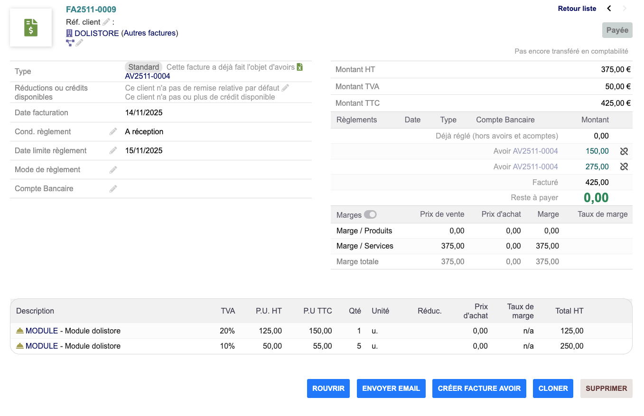Unlink the 150,00 credit note

[624, 151]
